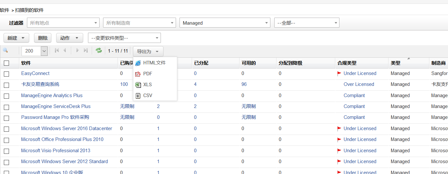Image resolution: width=448 pixels, height=174 pixels.
Task: Choose PDF from export menu
Action: pyautogui.click(x=148, y=74)
